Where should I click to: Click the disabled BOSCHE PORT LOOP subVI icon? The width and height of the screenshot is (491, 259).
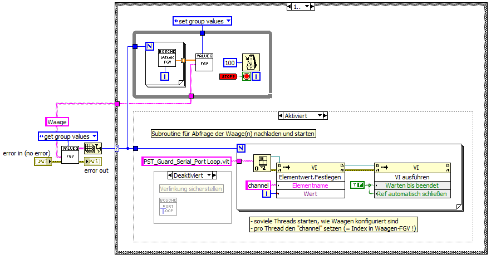168,207
